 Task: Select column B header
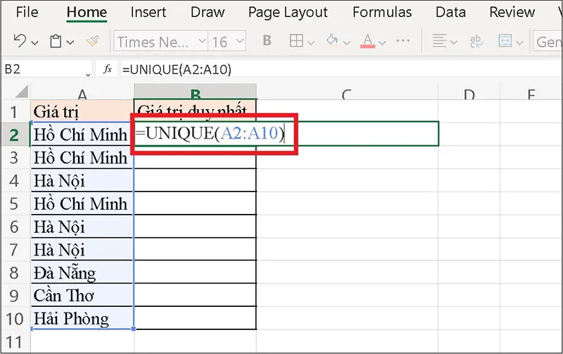pos(196,92)
